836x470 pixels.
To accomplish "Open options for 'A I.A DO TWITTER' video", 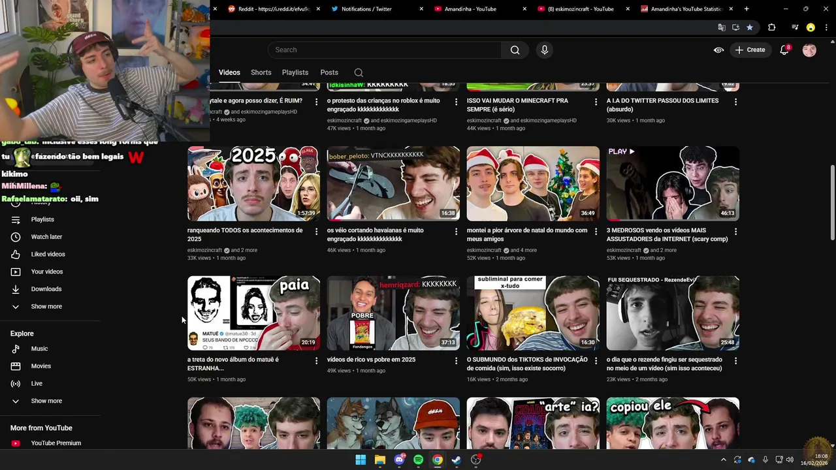I will pos(735,102).
